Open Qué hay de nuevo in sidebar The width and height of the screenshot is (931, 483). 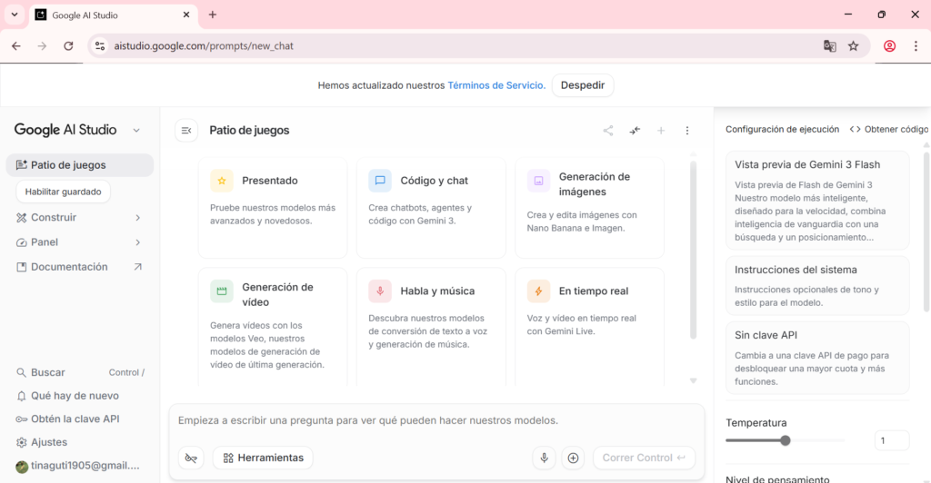click(x=80, y=396)
